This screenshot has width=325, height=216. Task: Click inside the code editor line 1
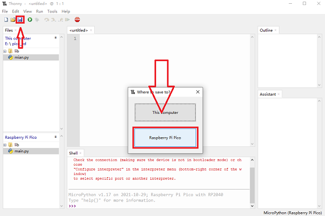pyautogui.click(x=165, y=38)
